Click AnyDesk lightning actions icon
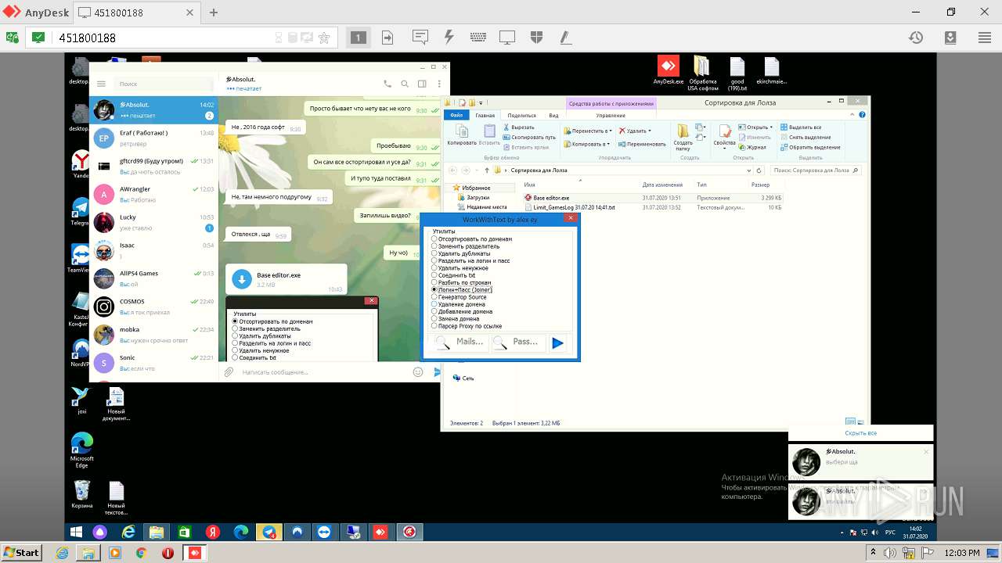 click(449, 38)
